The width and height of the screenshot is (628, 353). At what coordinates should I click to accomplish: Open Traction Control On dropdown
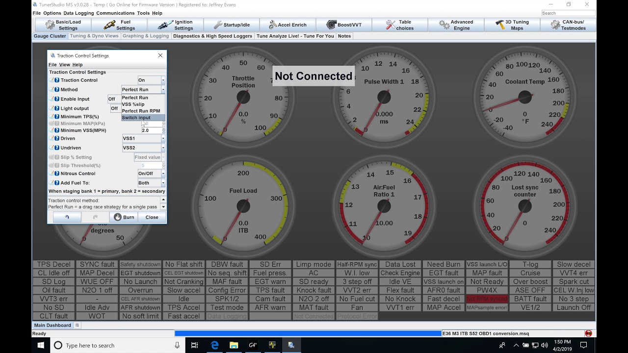point(151,80)
